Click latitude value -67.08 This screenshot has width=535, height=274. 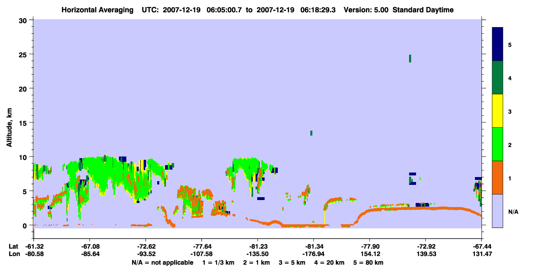pyautogui.click(x=89, y=246)
